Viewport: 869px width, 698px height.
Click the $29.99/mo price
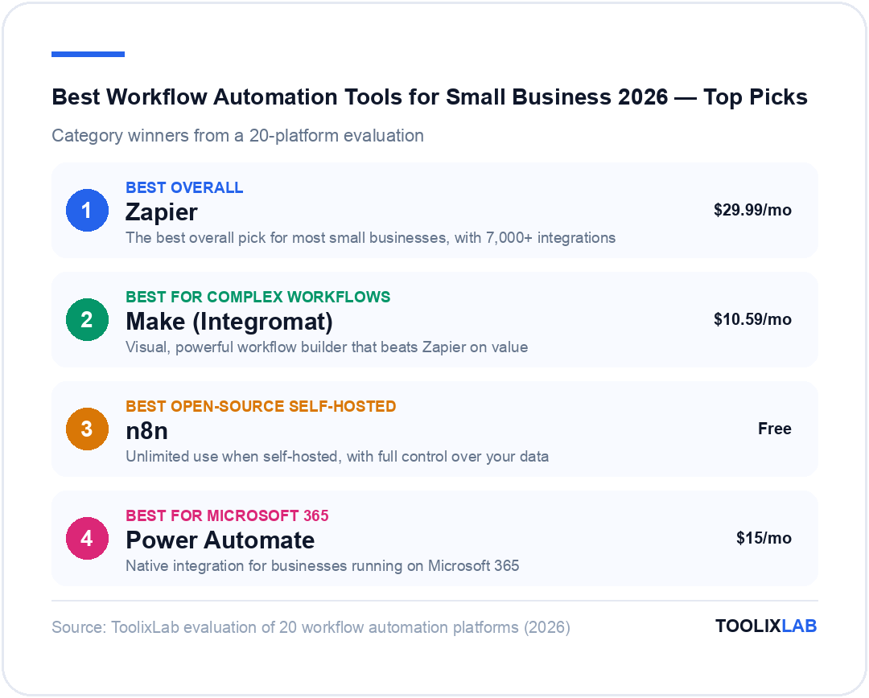tap(752, 210)
